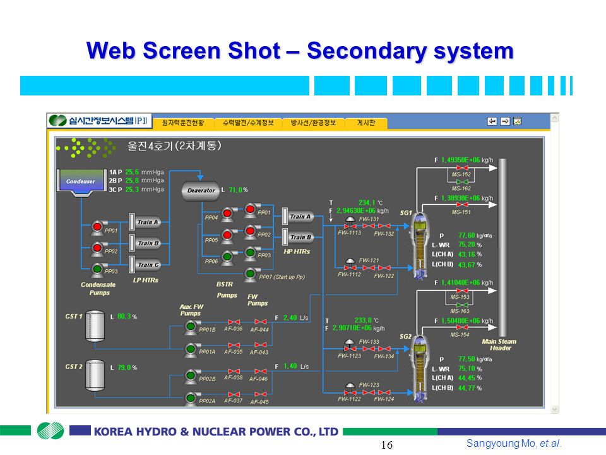606x455 pixels.
Task: Click LP heater Train B
Action: [145, 243]
